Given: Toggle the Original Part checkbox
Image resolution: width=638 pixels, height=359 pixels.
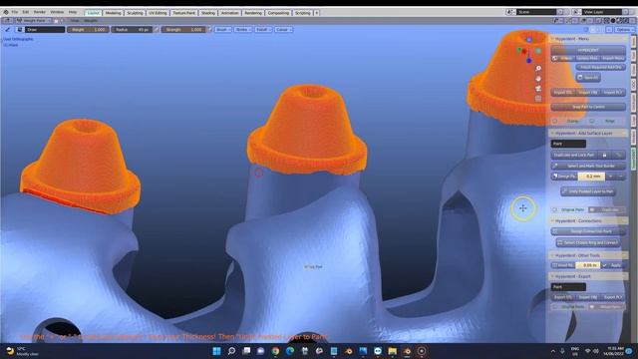Looking at the screenshot, I should click(x=555, y=209).
